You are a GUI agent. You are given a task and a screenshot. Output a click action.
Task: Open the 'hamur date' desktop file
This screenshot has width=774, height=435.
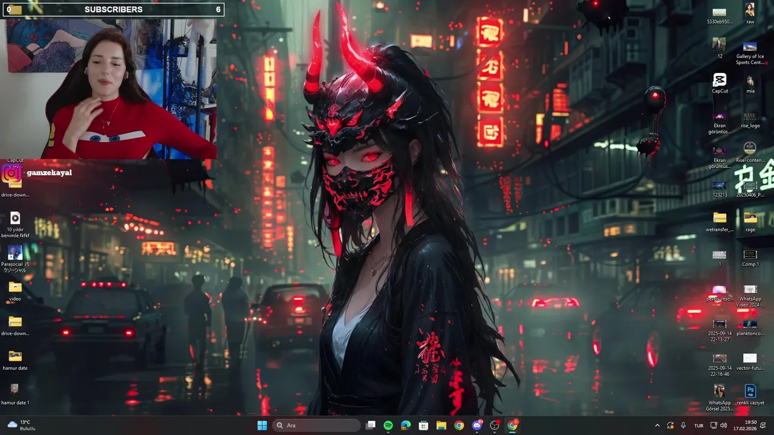coord(15,360)
